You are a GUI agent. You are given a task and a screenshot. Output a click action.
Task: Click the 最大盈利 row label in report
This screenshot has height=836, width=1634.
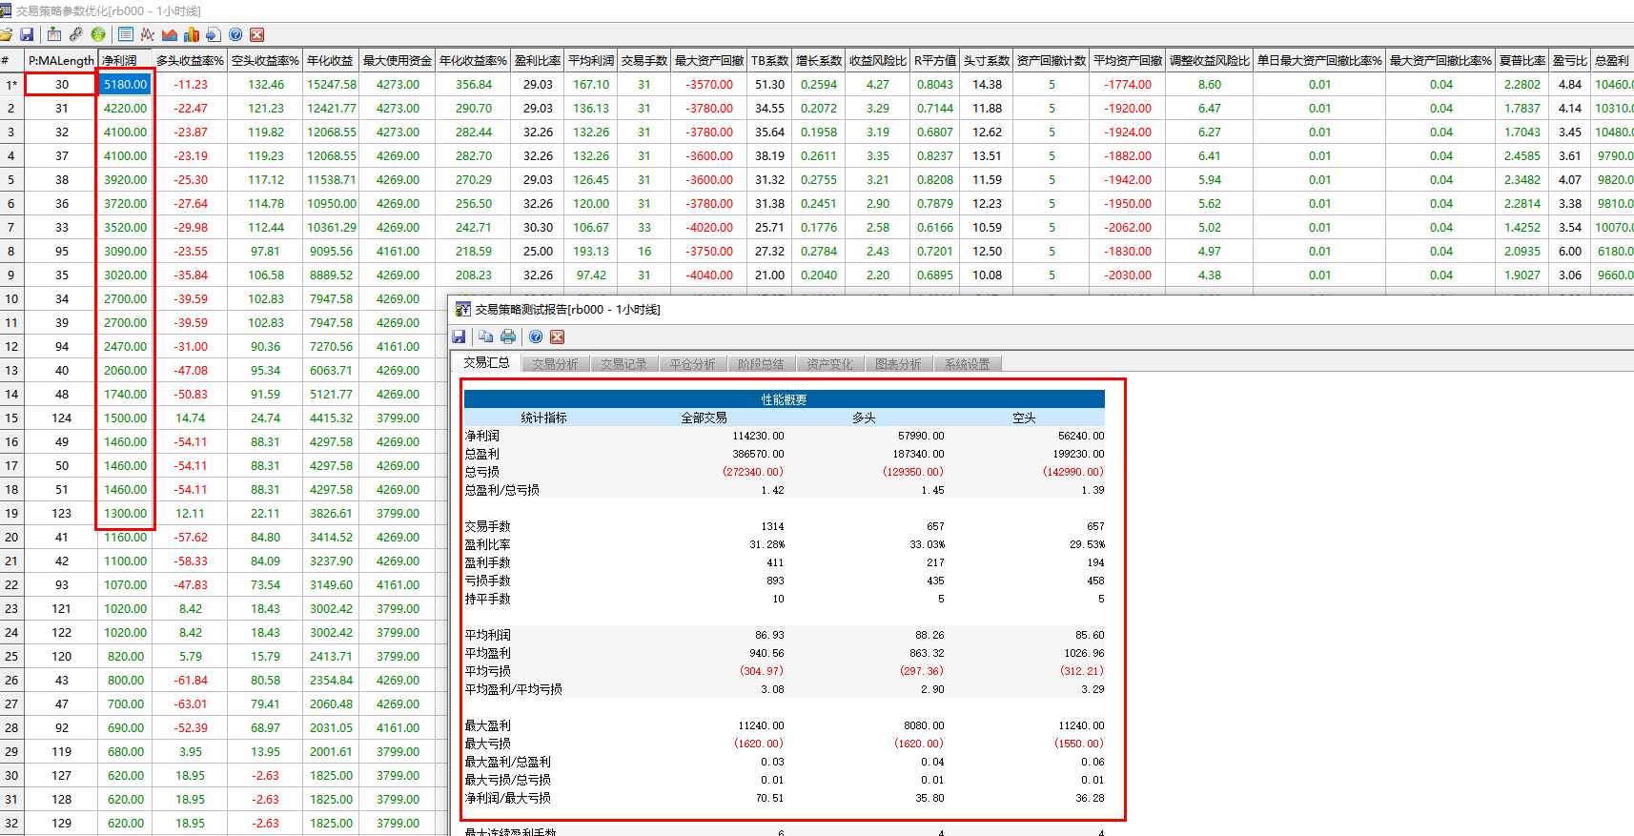pos(487,725)
